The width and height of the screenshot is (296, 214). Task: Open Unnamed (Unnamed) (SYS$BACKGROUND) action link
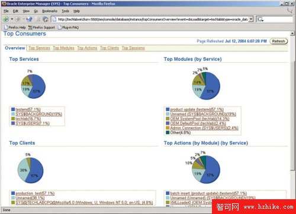213,198
